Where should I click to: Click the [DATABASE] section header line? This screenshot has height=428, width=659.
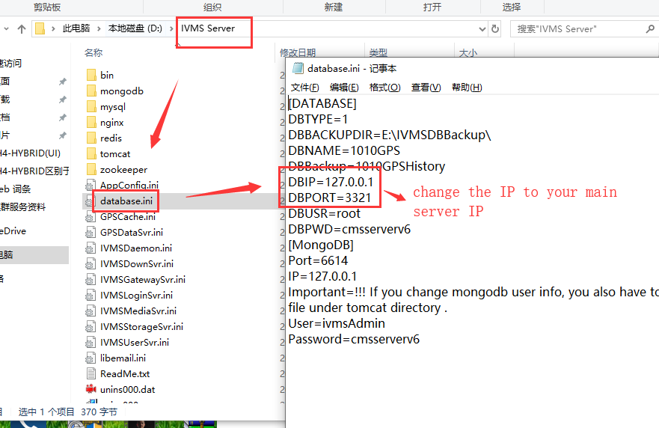[x=322, y=103]
